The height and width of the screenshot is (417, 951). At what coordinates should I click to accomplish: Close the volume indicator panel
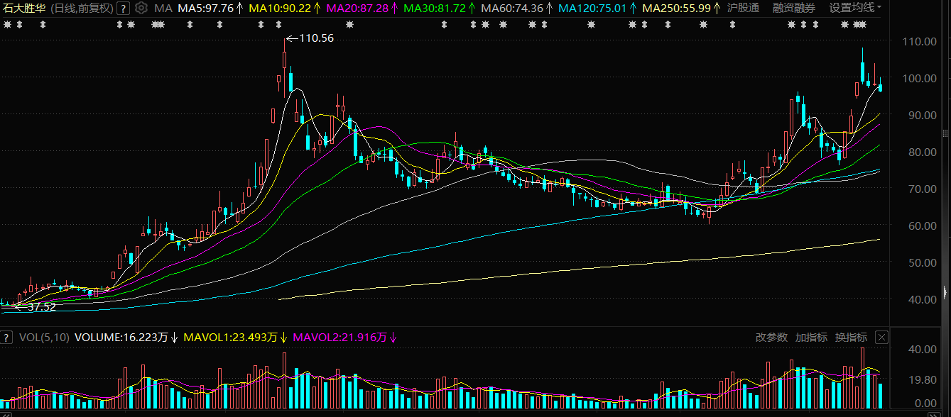coord(881,338)
